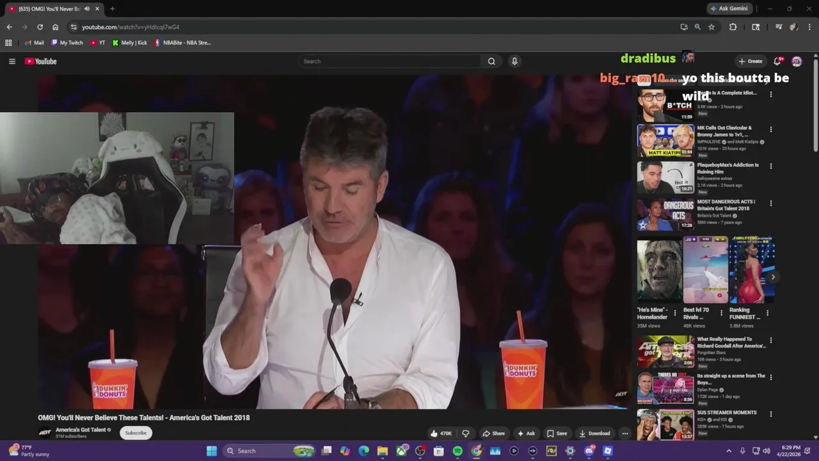This screenshot has width=819, height=461.
Task: Click the Download button
Action: point(594,433)
